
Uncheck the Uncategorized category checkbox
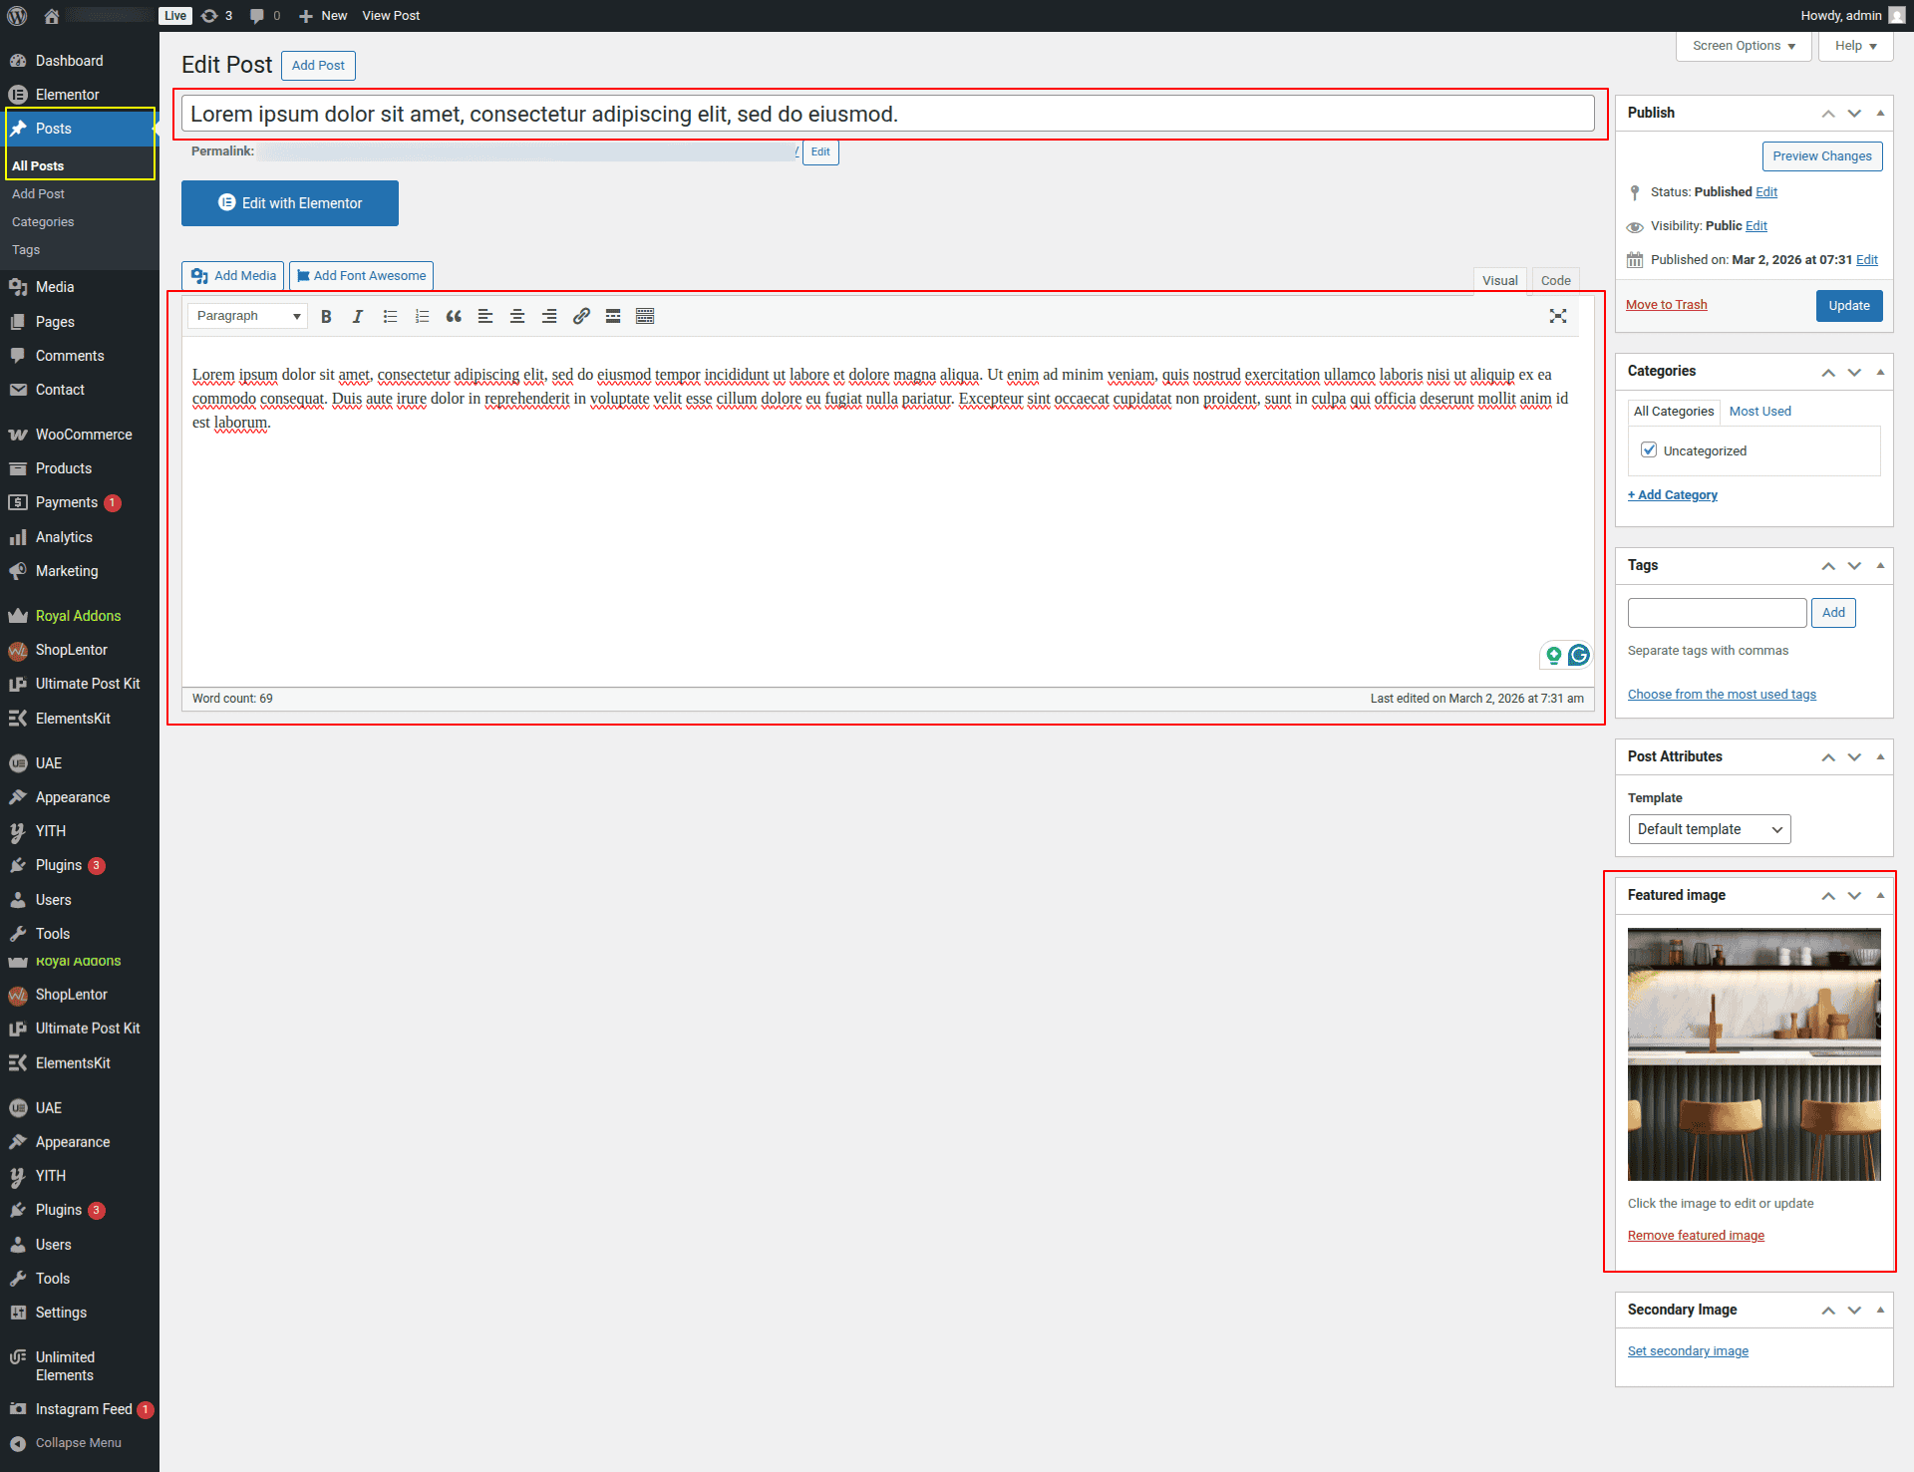coord(1649,449)
